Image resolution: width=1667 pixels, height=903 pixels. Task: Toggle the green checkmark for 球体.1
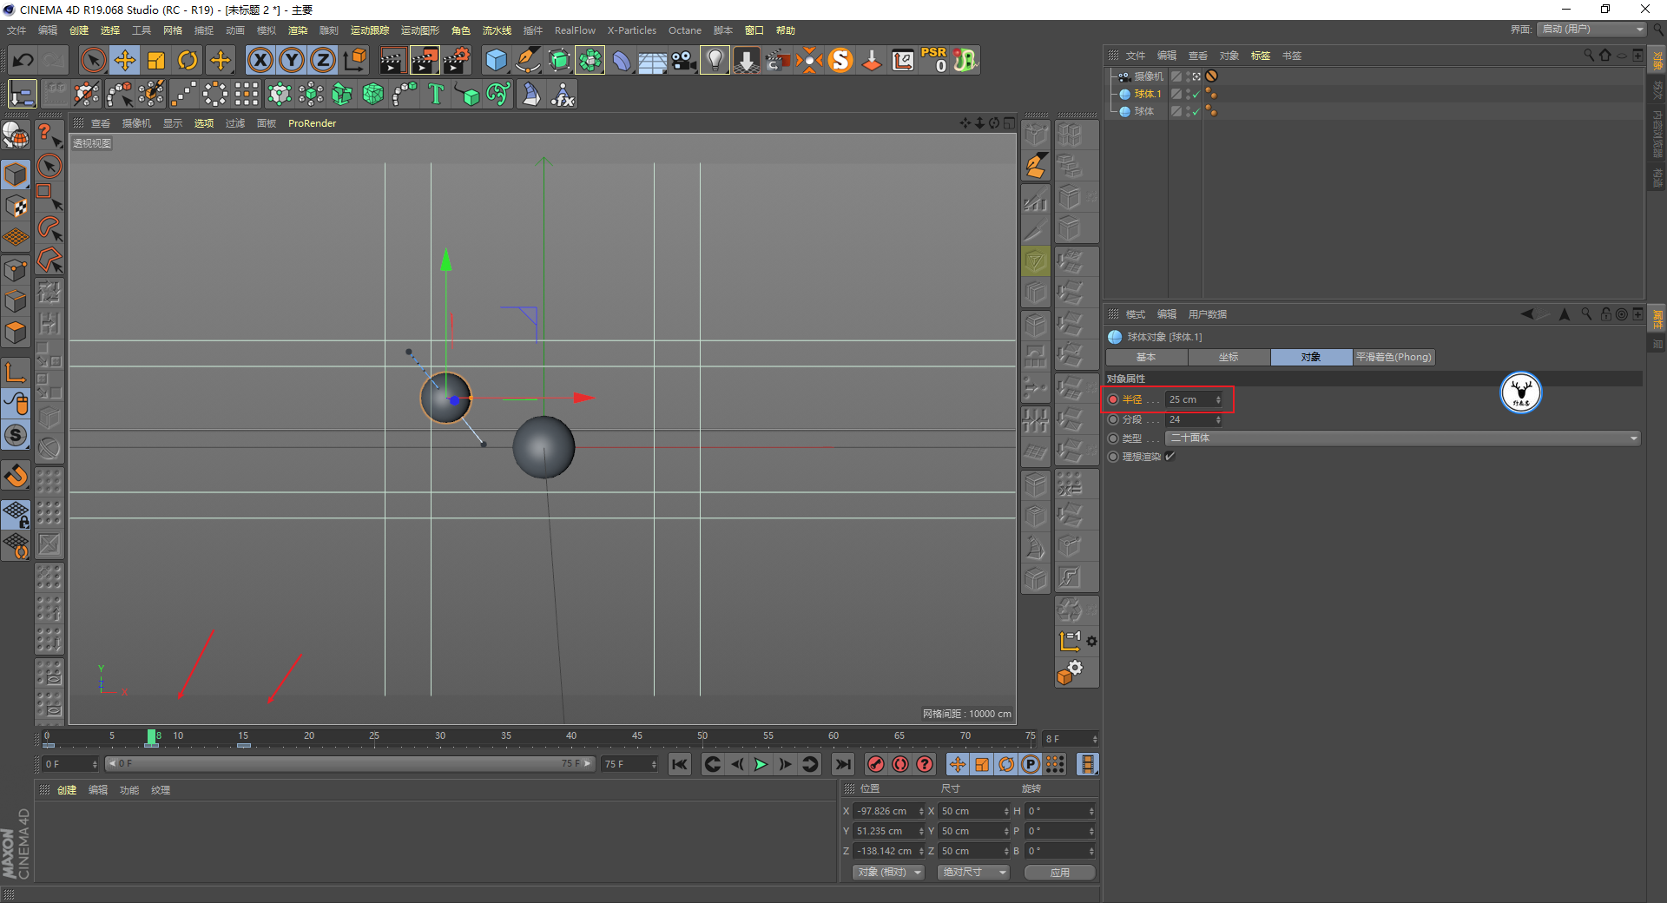1196,94
